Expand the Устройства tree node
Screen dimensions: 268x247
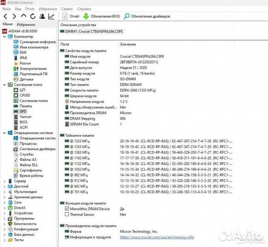coord(5,213)
